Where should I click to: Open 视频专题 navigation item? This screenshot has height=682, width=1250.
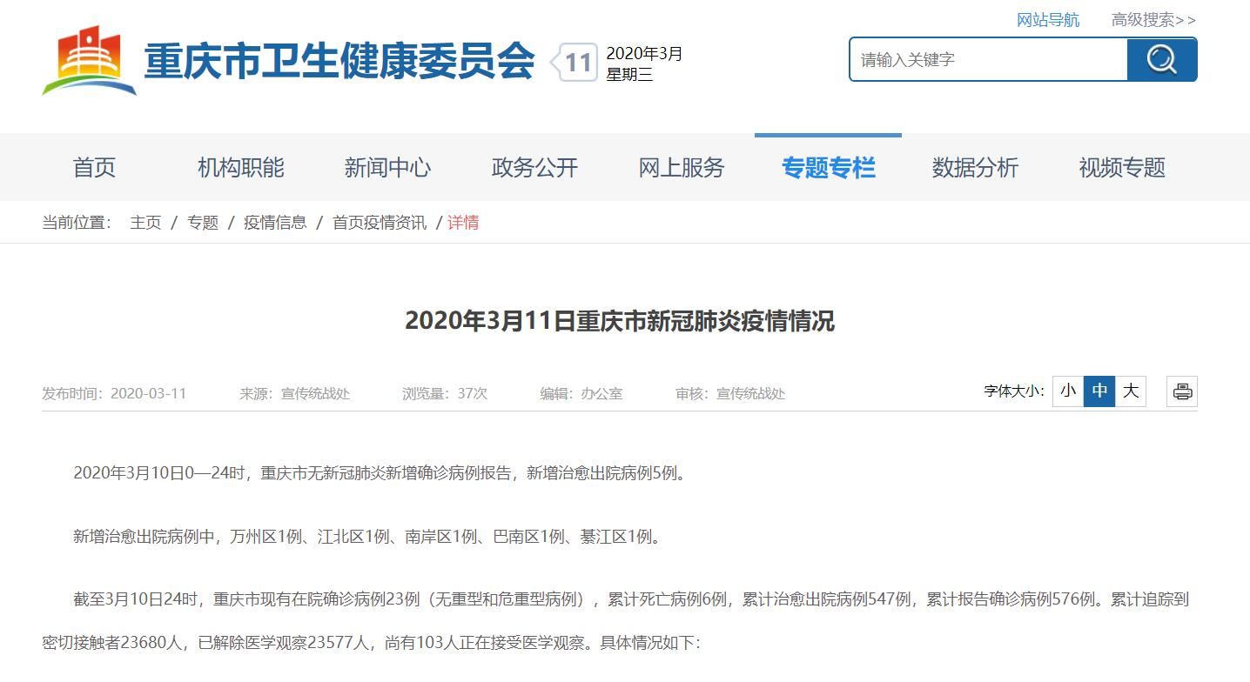[1122, 168]
